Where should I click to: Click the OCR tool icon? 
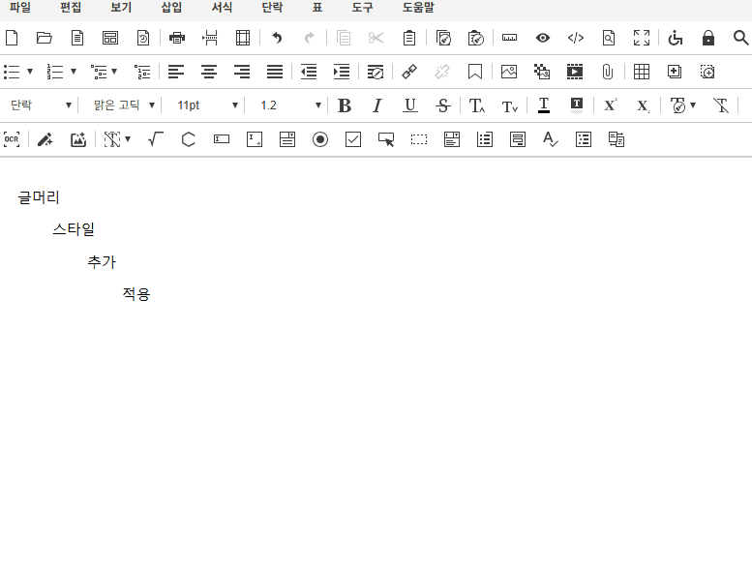[12, 139]
